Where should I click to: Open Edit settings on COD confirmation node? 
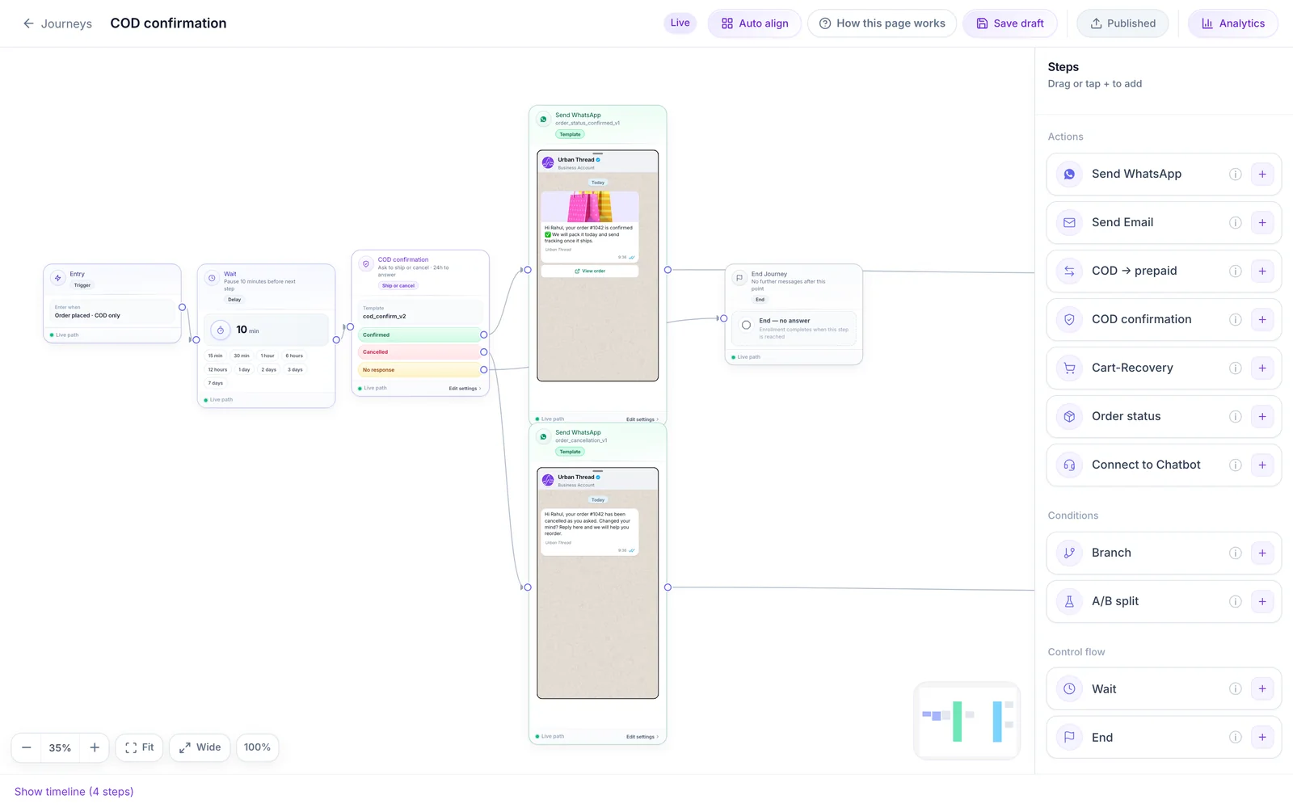465,389
